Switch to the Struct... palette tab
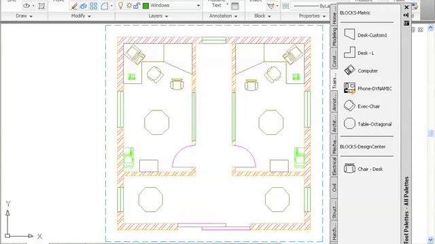The height and width of the screenshot is (244, 435). tap(334, 209)
